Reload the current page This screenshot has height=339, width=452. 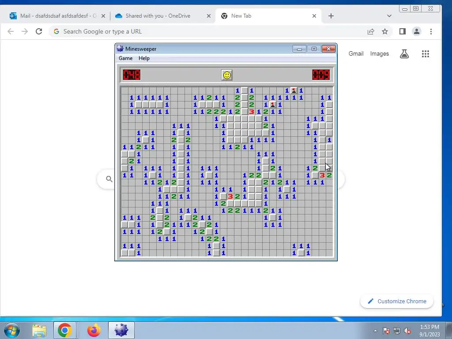[39, 31]
